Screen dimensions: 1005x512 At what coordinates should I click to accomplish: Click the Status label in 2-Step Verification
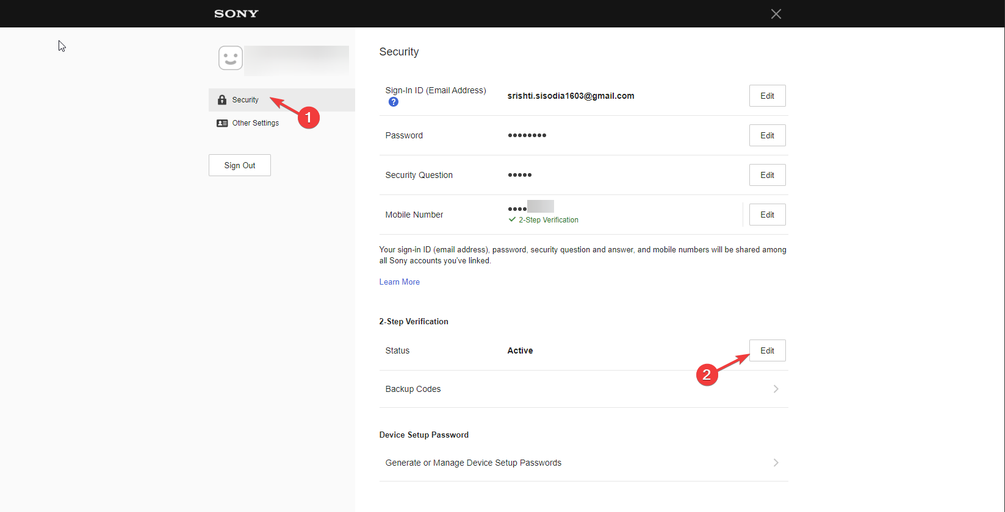tap(397, 350)
